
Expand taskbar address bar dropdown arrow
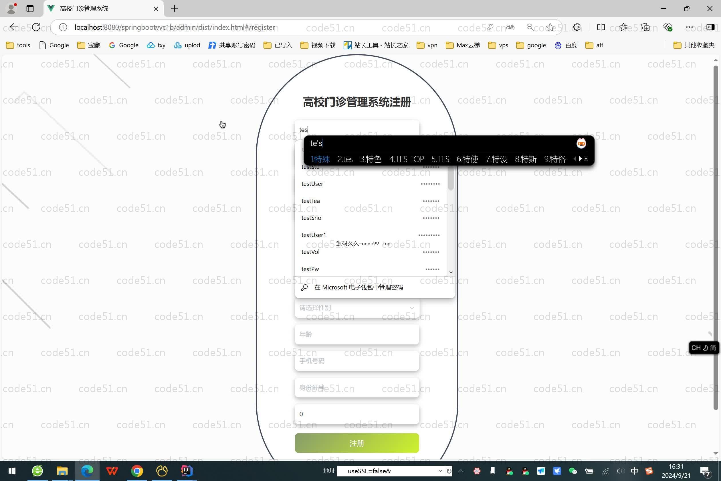coord(440,471)
